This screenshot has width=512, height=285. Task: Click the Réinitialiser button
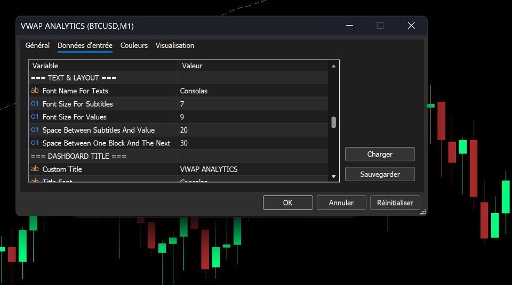click(395, 202)
